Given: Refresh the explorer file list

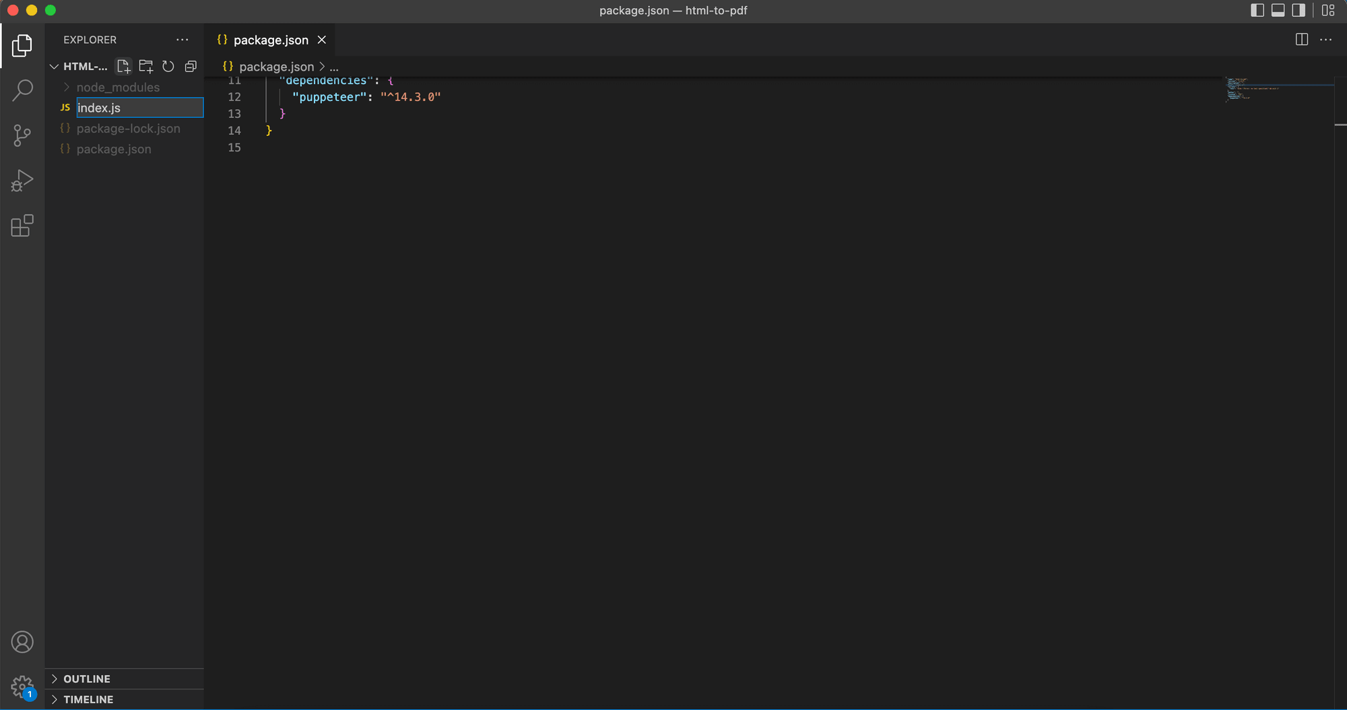Looking at the screenshot, I should (x=168, y=66).
